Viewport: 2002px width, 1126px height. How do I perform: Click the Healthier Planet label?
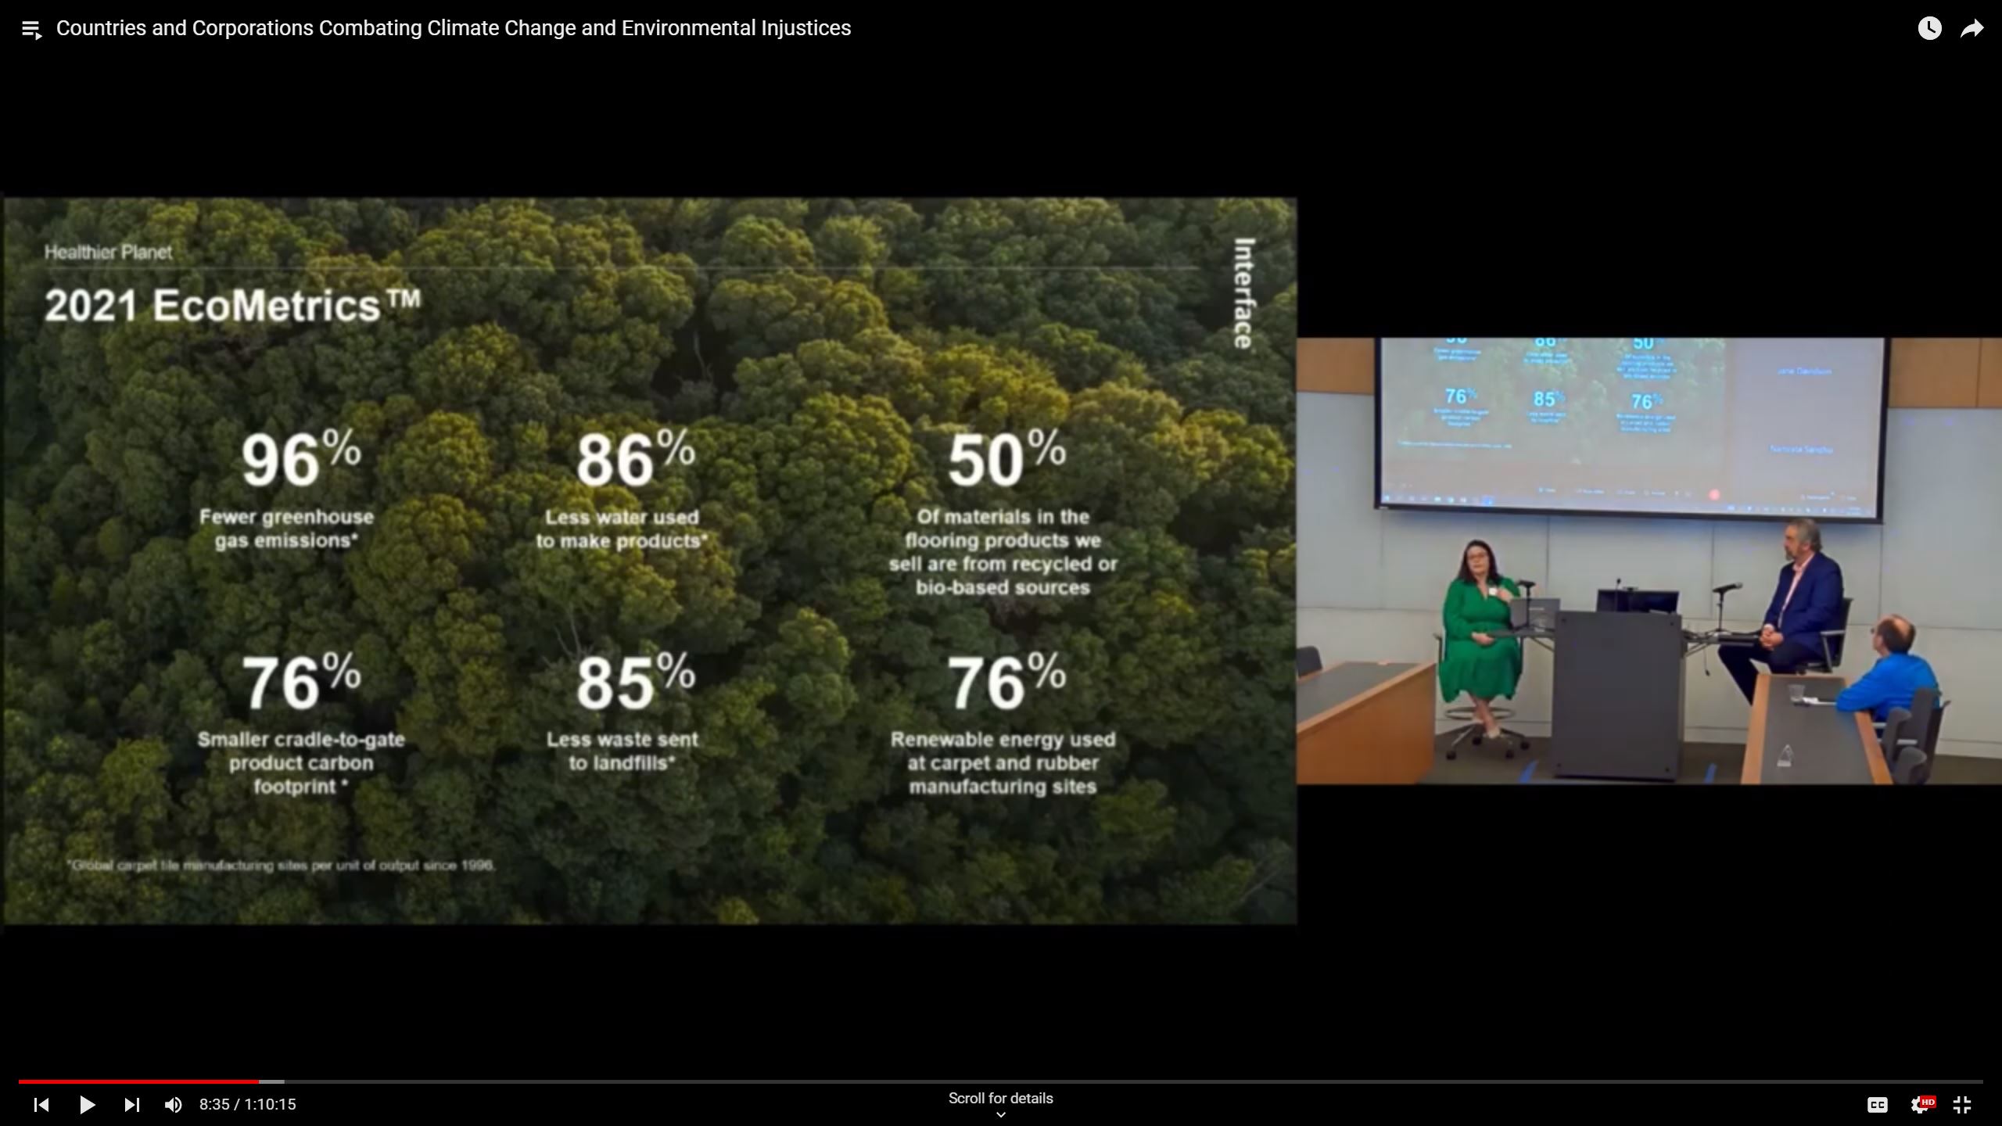(108, 252)
